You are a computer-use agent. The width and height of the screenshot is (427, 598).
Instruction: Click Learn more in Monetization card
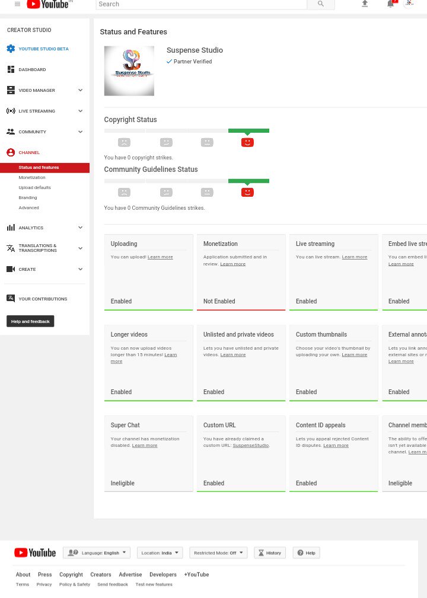click(232, 264)
